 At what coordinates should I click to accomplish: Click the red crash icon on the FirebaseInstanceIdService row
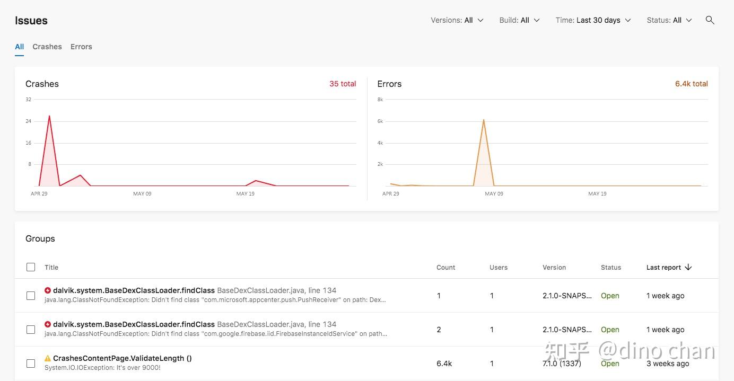[48, 324]
